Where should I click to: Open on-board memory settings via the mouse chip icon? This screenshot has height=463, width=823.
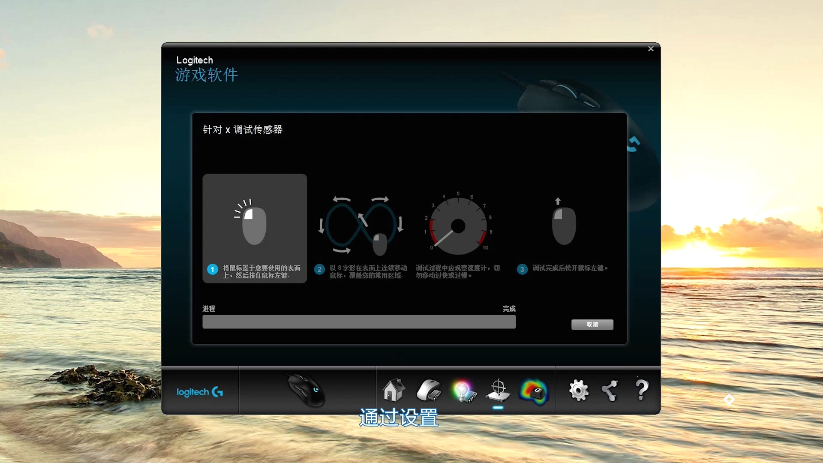tap(428, 390)
